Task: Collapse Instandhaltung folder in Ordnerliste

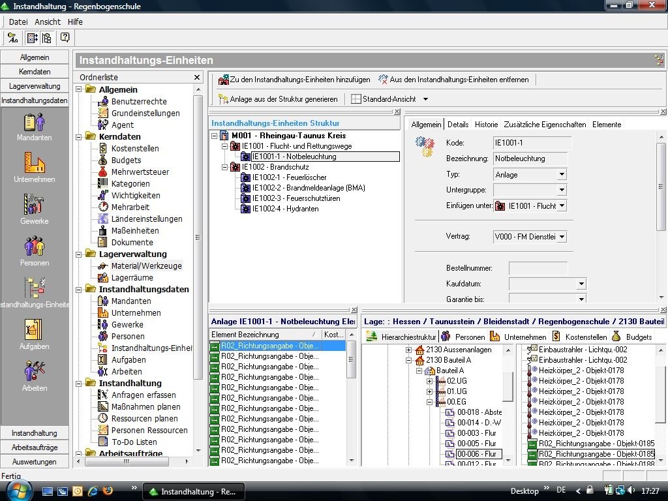Action: click(79, 384)
